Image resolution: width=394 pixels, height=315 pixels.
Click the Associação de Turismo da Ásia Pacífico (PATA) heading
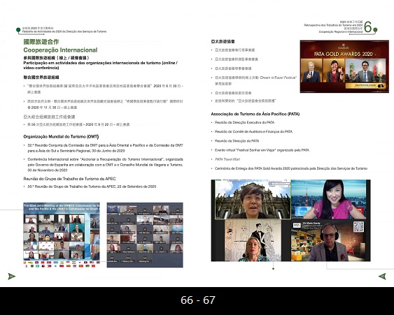[x=255, y=114]
